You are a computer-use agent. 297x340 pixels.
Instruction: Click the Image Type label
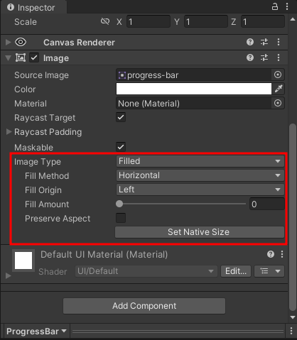pos(38,162)
